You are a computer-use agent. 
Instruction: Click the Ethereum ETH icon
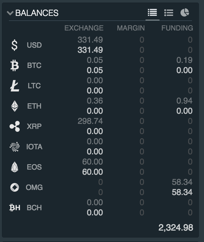point(14,106)
